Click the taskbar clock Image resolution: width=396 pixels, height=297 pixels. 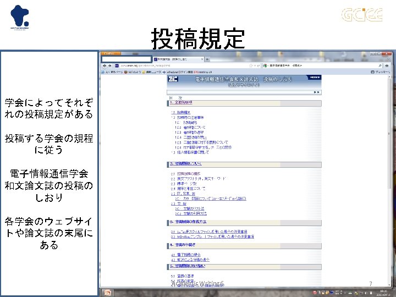point(383,293)
